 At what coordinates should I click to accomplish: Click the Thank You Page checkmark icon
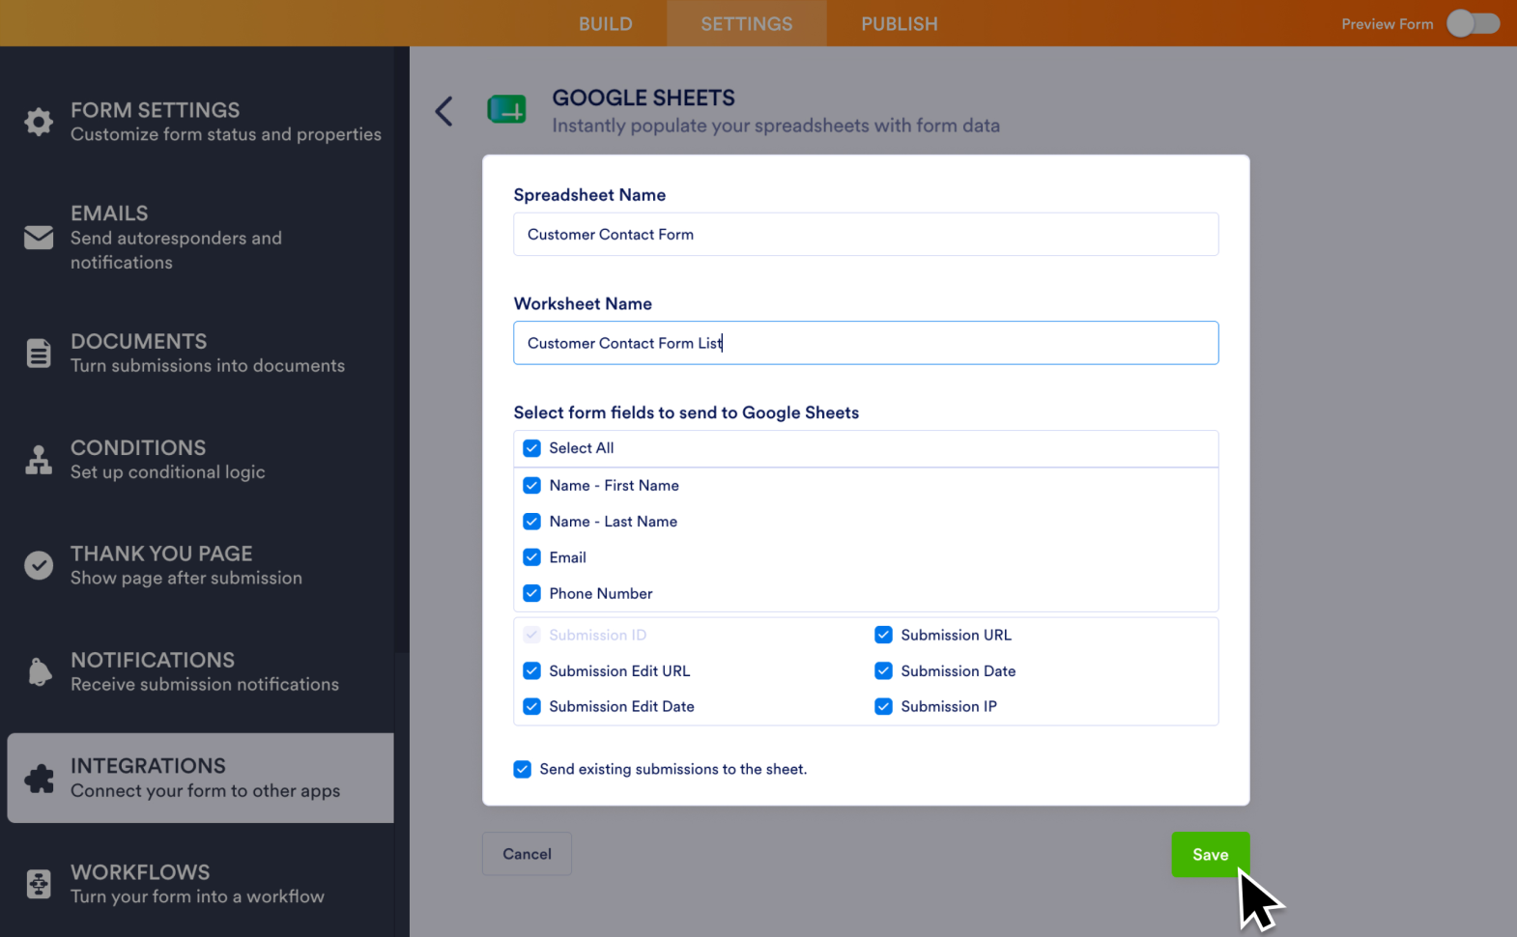coord(39,565)
